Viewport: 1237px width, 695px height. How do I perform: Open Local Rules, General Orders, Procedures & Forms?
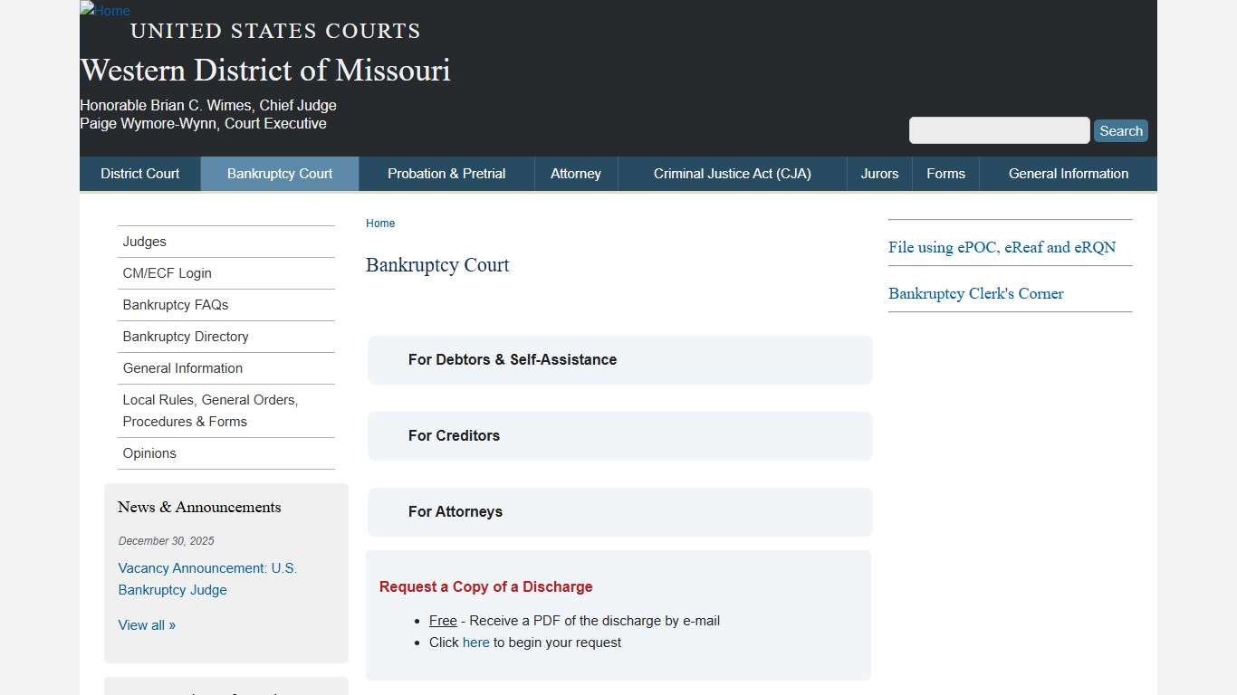[x=210, y=410]
